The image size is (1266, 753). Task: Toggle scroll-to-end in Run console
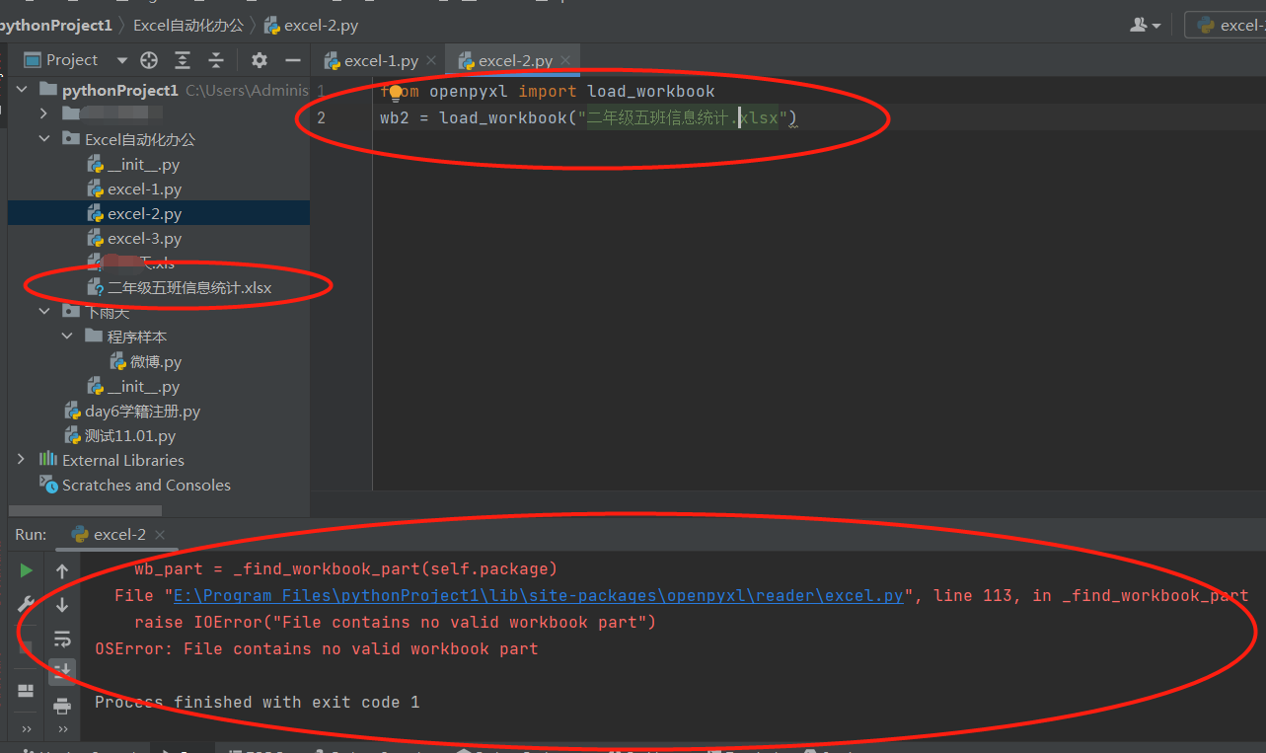pyautogui.click(x=62, y=671)
